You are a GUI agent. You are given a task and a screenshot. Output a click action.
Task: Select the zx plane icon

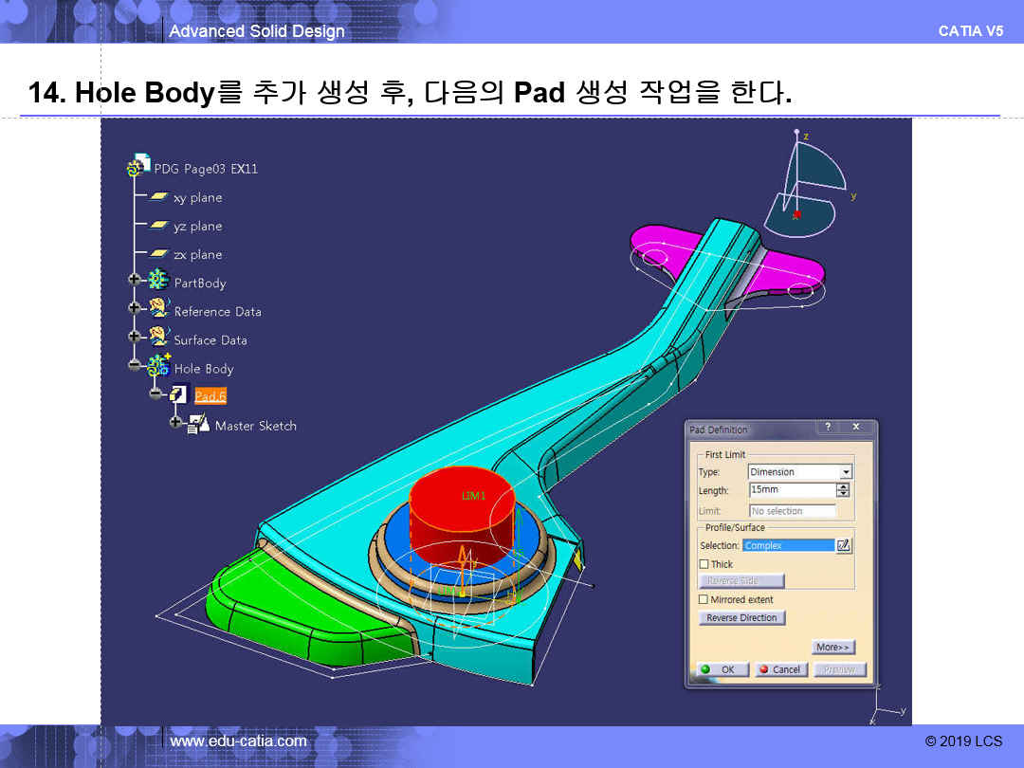(159, 254)
